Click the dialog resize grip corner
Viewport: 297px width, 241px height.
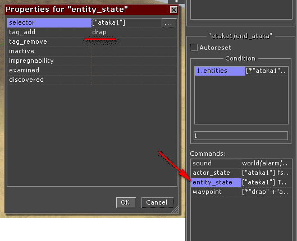click(175, 210)
